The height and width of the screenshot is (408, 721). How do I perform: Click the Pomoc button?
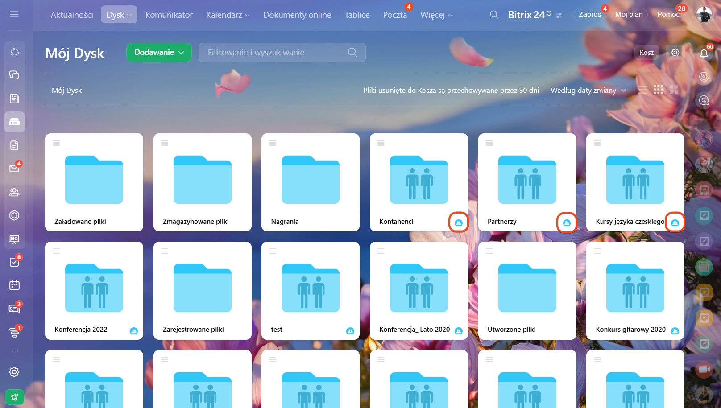coord(668,14)
